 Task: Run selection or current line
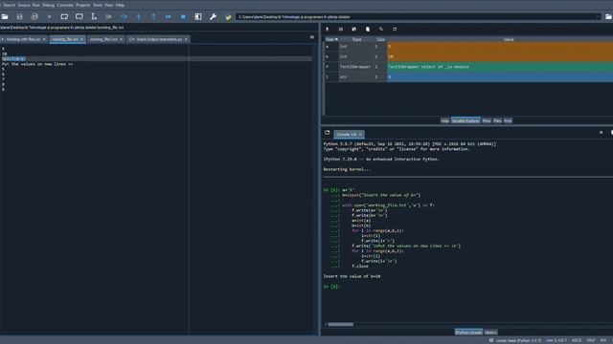pyautogui.click(x=94, y=17)
